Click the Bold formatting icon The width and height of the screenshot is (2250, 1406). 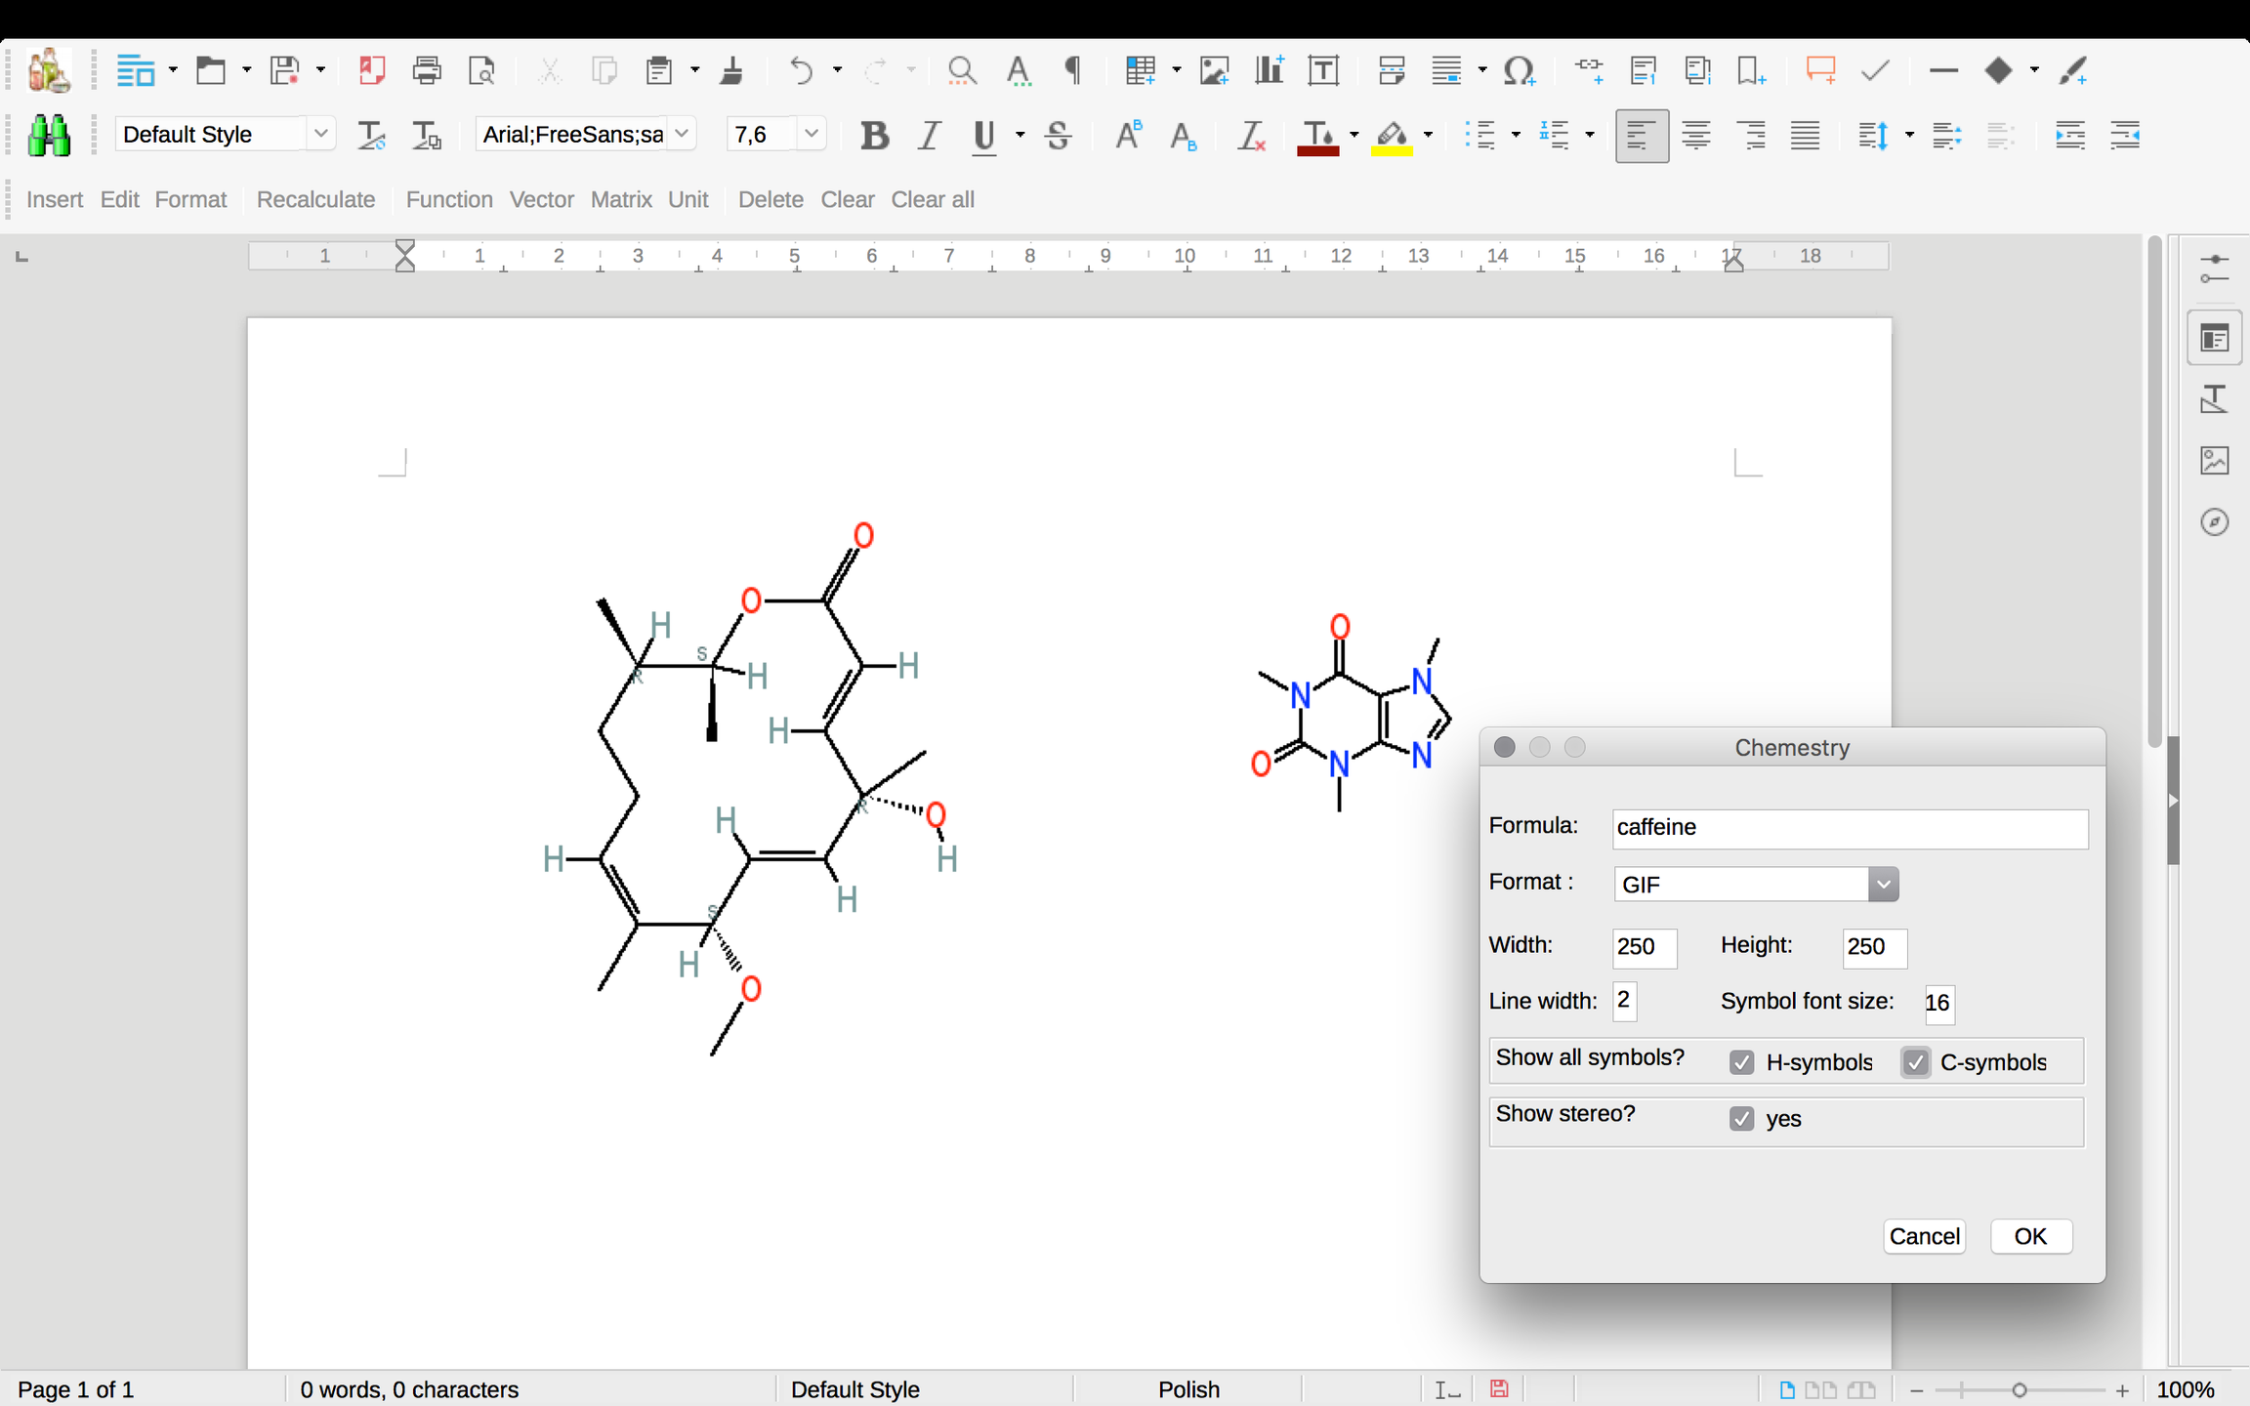[874, 136]
